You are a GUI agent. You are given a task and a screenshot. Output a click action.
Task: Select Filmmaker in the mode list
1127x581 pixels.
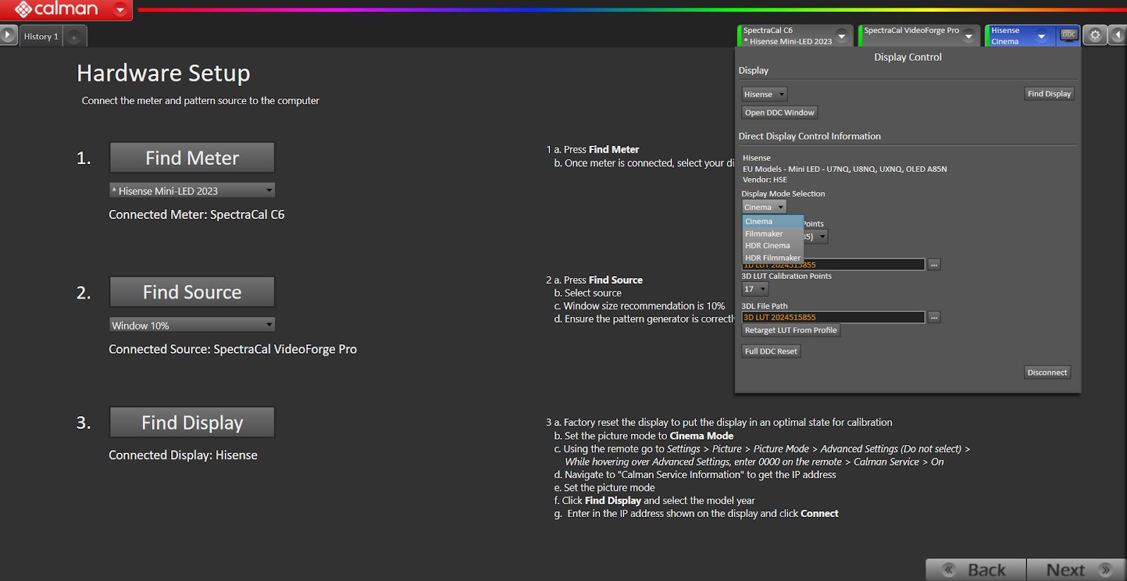point(773,234)
